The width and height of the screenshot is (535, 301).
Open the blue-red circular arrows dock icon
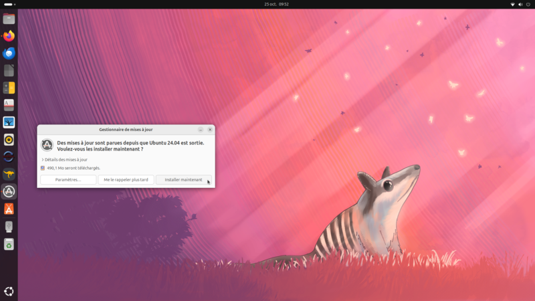(9, 157)
